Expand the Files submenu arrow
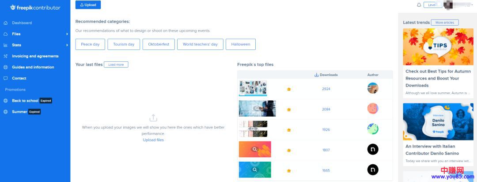 pyautogui.click(x=67, y=34)
